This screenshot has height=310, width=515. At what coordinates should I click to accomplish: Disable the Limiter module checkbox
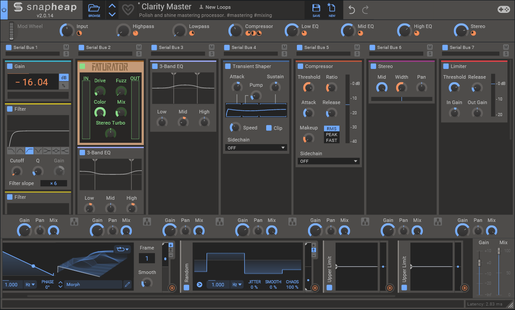[x=446, y=66]
